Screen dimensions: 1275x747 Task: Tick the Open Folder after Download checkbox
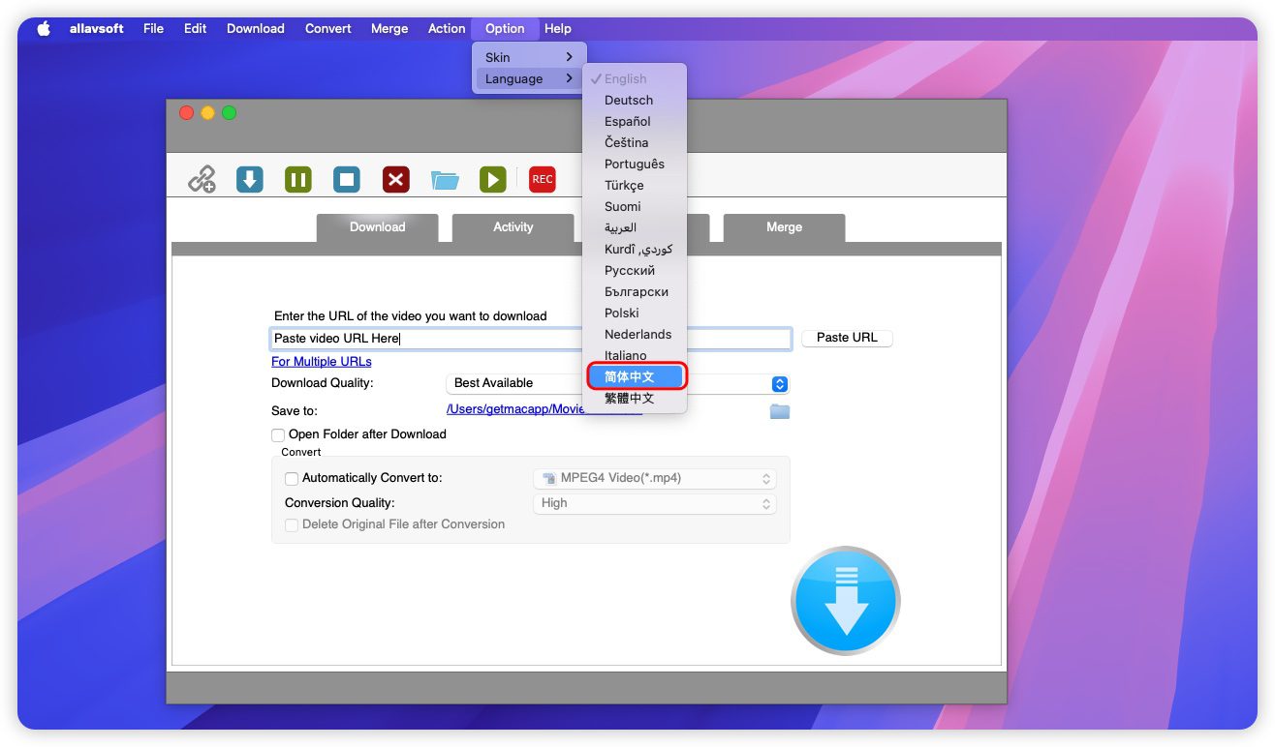click(x=278, y=435)
